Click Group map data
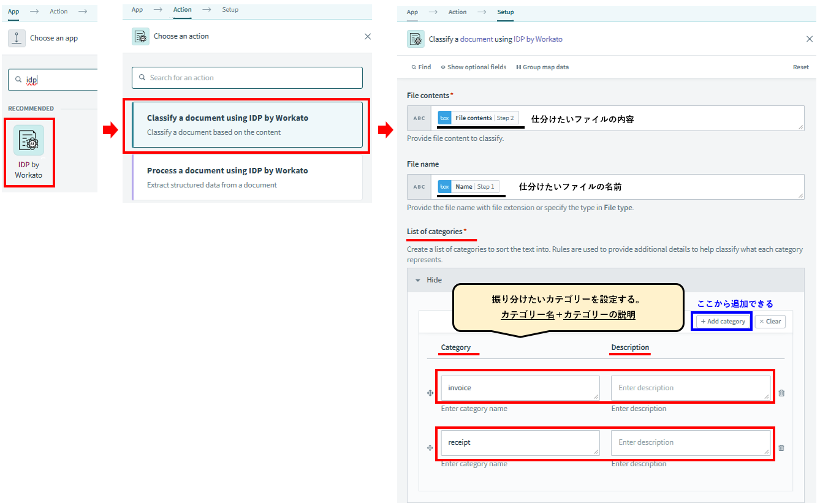 (542, 67)
